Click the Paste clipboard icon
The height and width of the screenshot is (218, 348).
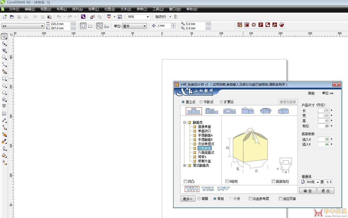tap(49, 17)
